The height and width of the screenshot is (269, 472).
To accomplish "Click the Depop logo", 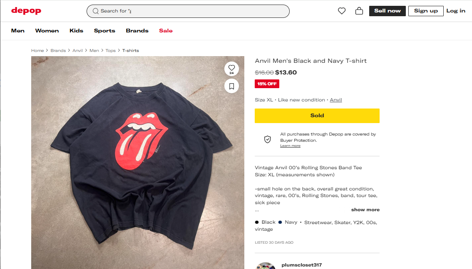I will coord(26,11).
